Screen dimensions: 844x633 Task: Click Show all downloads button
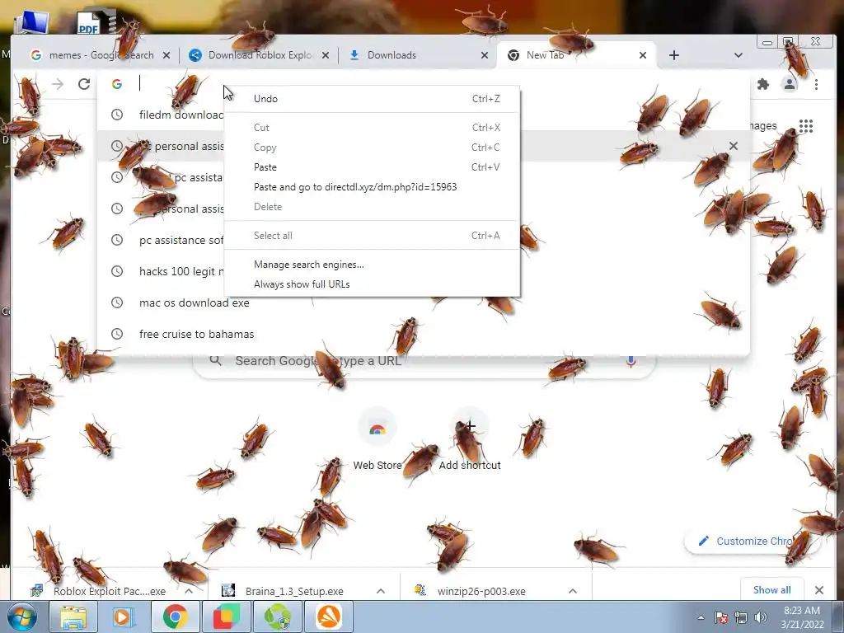click(x=771, y=590)
